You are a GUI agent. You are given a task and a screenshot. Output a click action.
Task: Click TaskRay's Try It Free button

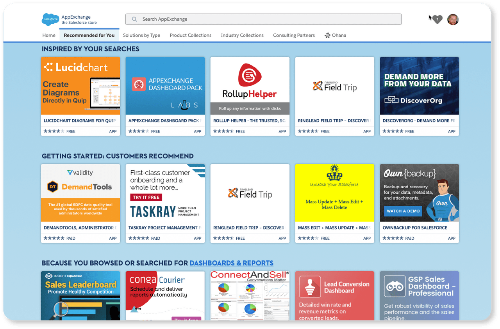[146, 197]
